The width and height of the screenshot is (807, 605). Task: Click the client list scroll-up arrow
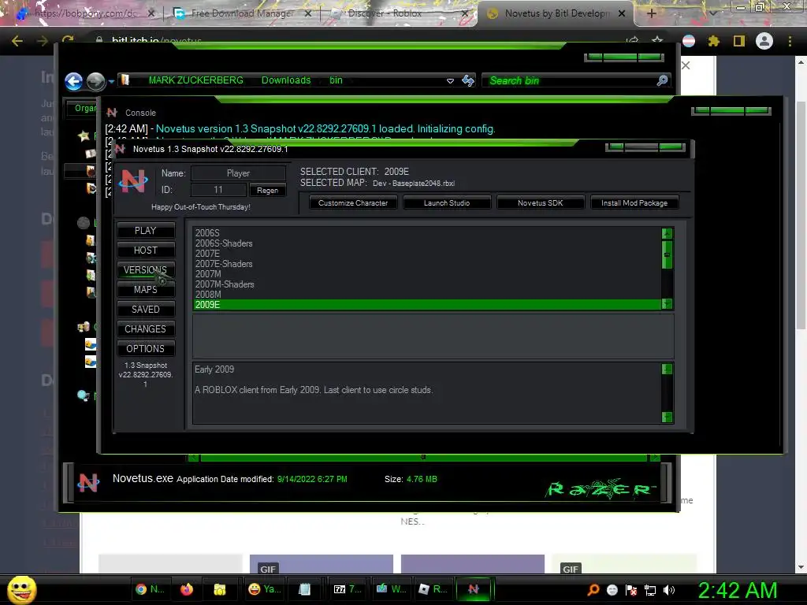[x=667, y=233]
